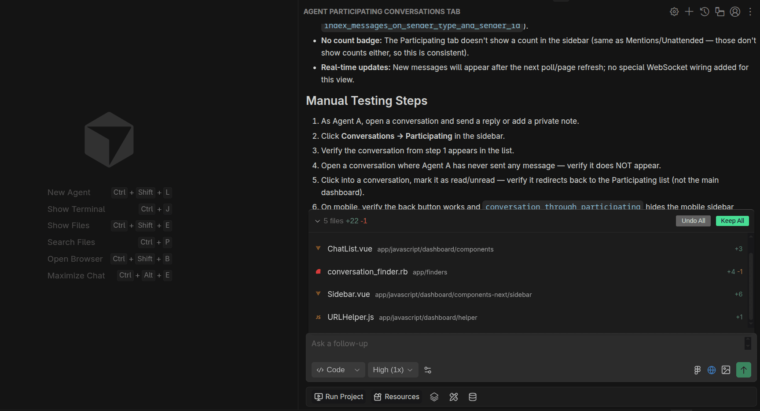Screen dimensions: 760x411
Task: Click the Keep All button
Action: click(x=732, y=221)
